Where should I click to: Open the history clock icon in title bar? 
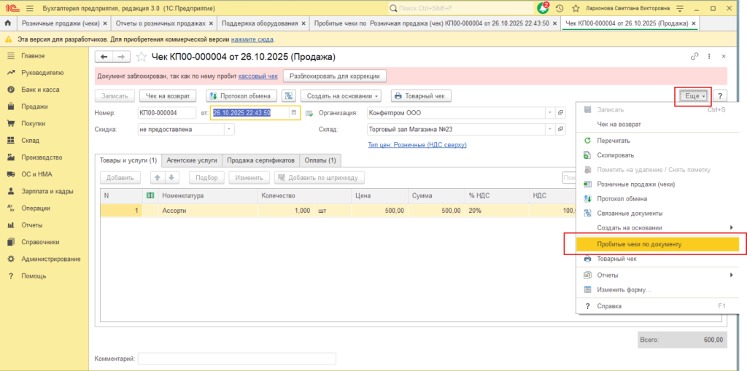click(x=560, y=9)
